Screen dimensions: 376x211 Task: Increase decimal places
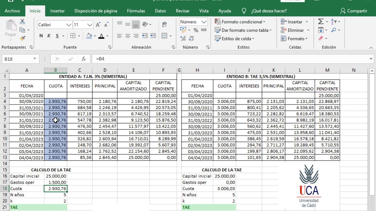coord(183,38)
